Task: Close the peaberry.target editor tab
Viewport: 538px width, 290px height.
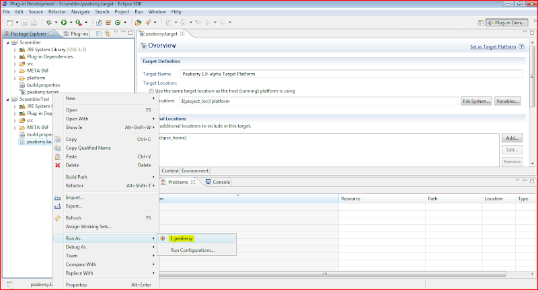Action: click(x=182, y=34)
